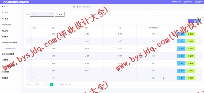Image resolution: width=204 pixels, height=93 pixels.
Task: Go to the next page with the right arrow
Action: pos(56,85)
